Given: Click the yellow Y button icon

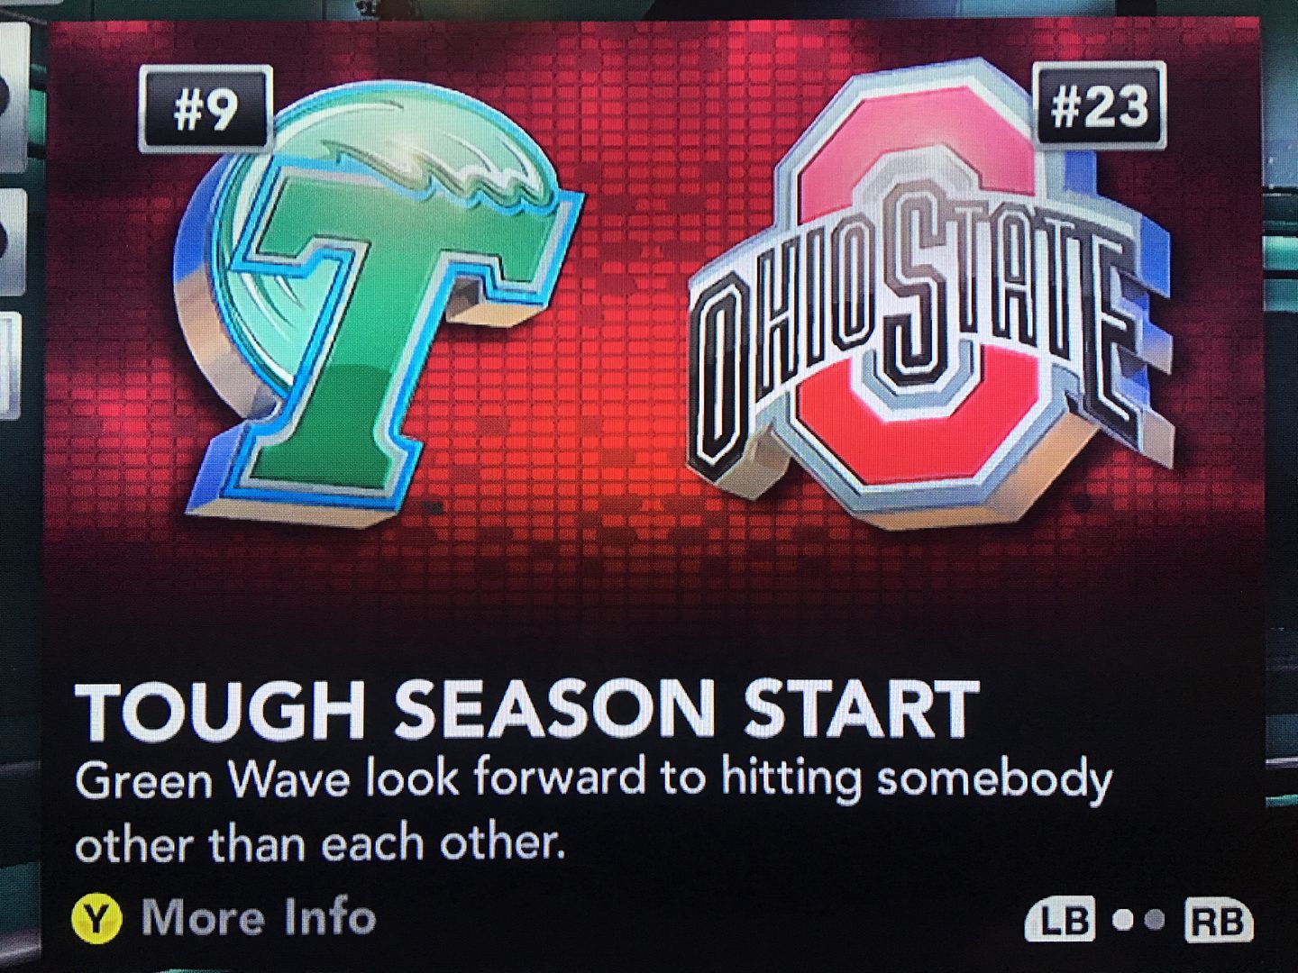Looking at the screenshot, I should pyautogui.click(x=96, y=918).
